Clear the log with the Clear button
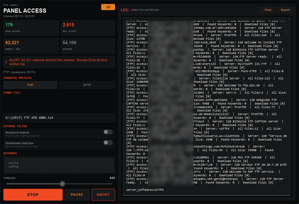The width and height of the screenshot is (299, 204). pos(268,10)
